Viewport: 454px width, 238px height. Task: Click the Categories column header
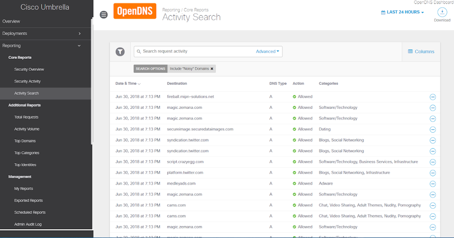click(x=329, y=83)
